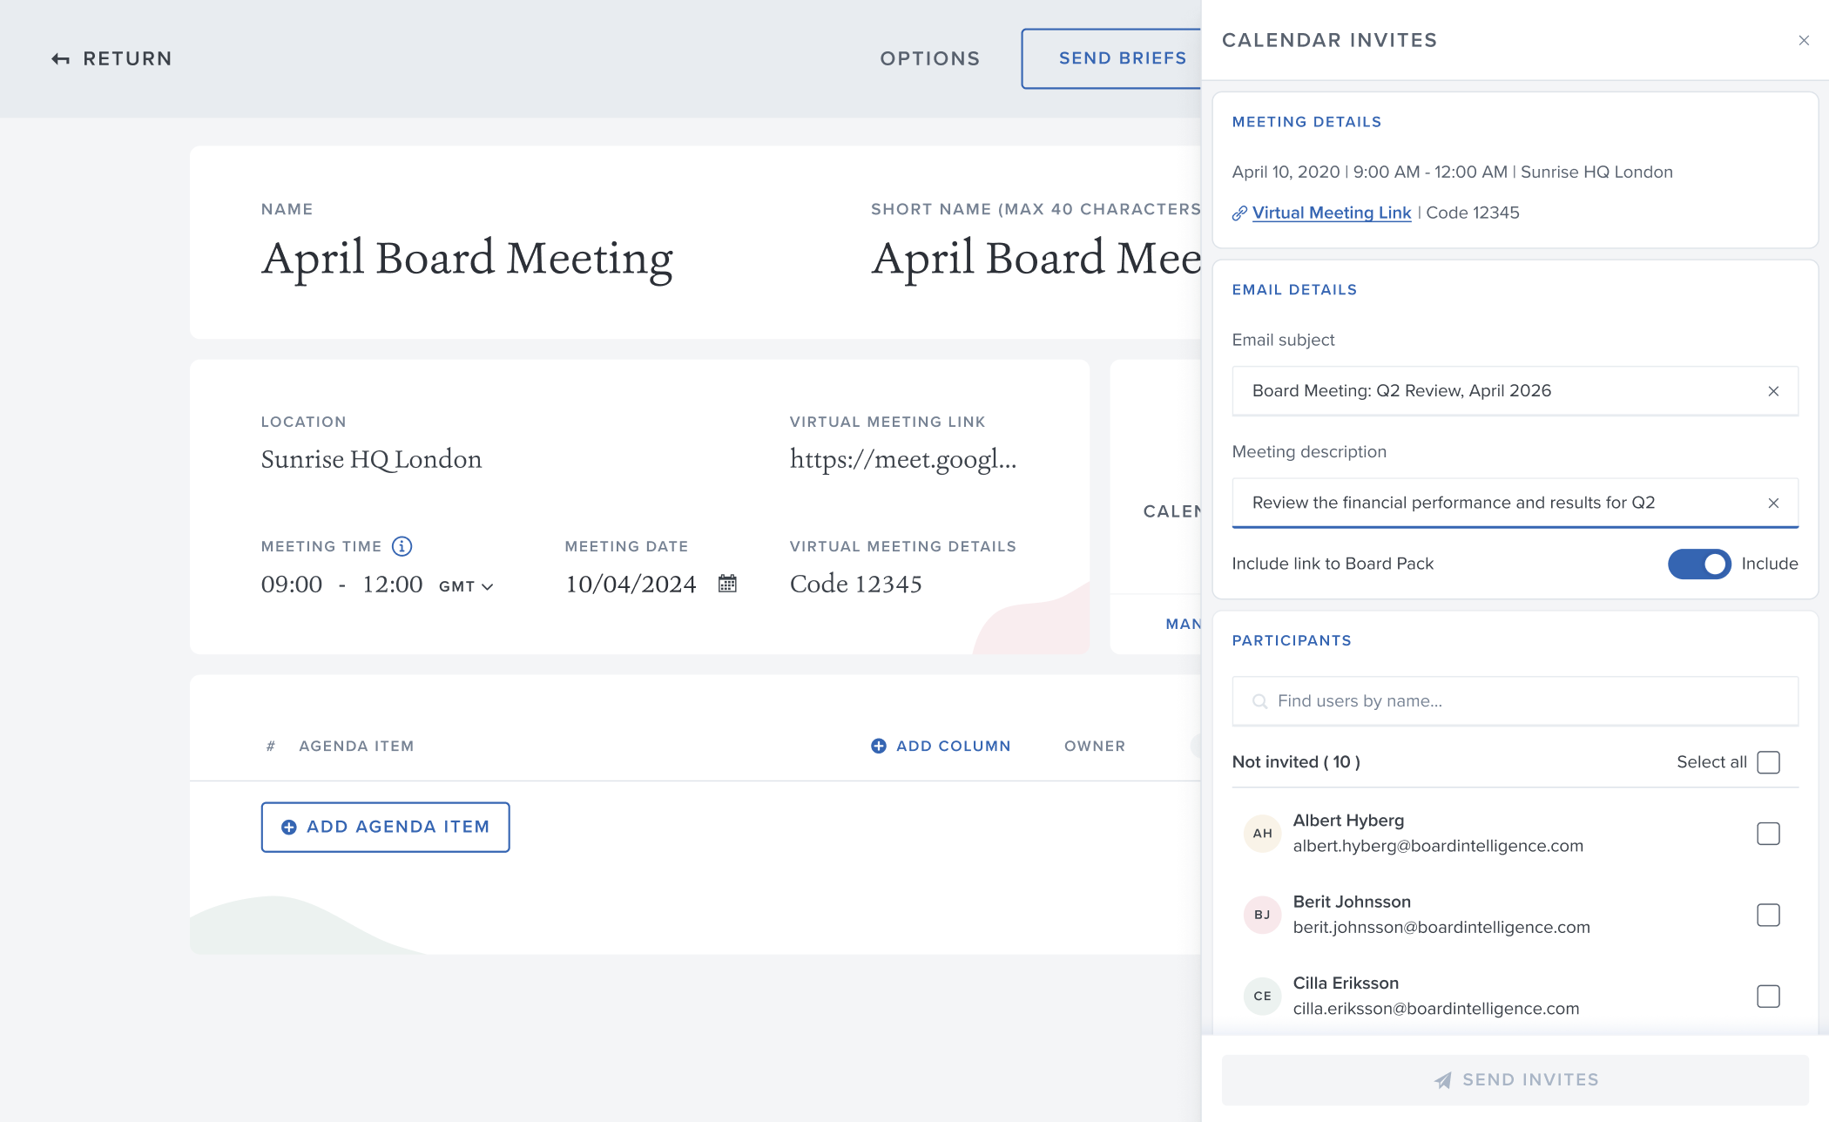Click albert.hyberg@boardintelligence.com email text
Image resolution: width=1829 pixels, height=1122 pixels.
point(1438,846)
